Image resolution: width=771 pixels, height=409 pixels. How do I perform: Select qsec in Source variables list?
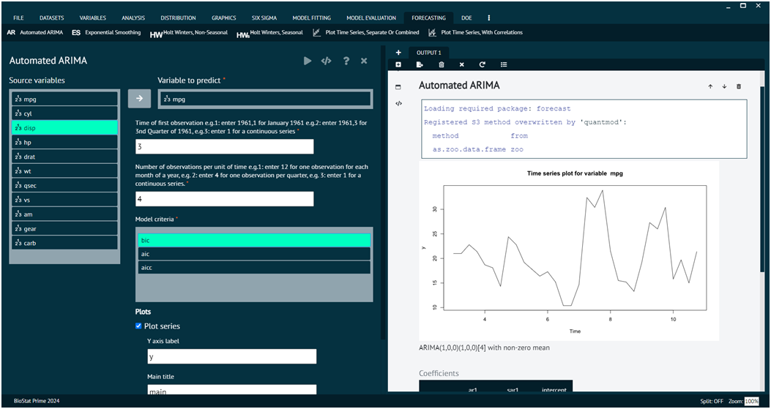point(64,185)
